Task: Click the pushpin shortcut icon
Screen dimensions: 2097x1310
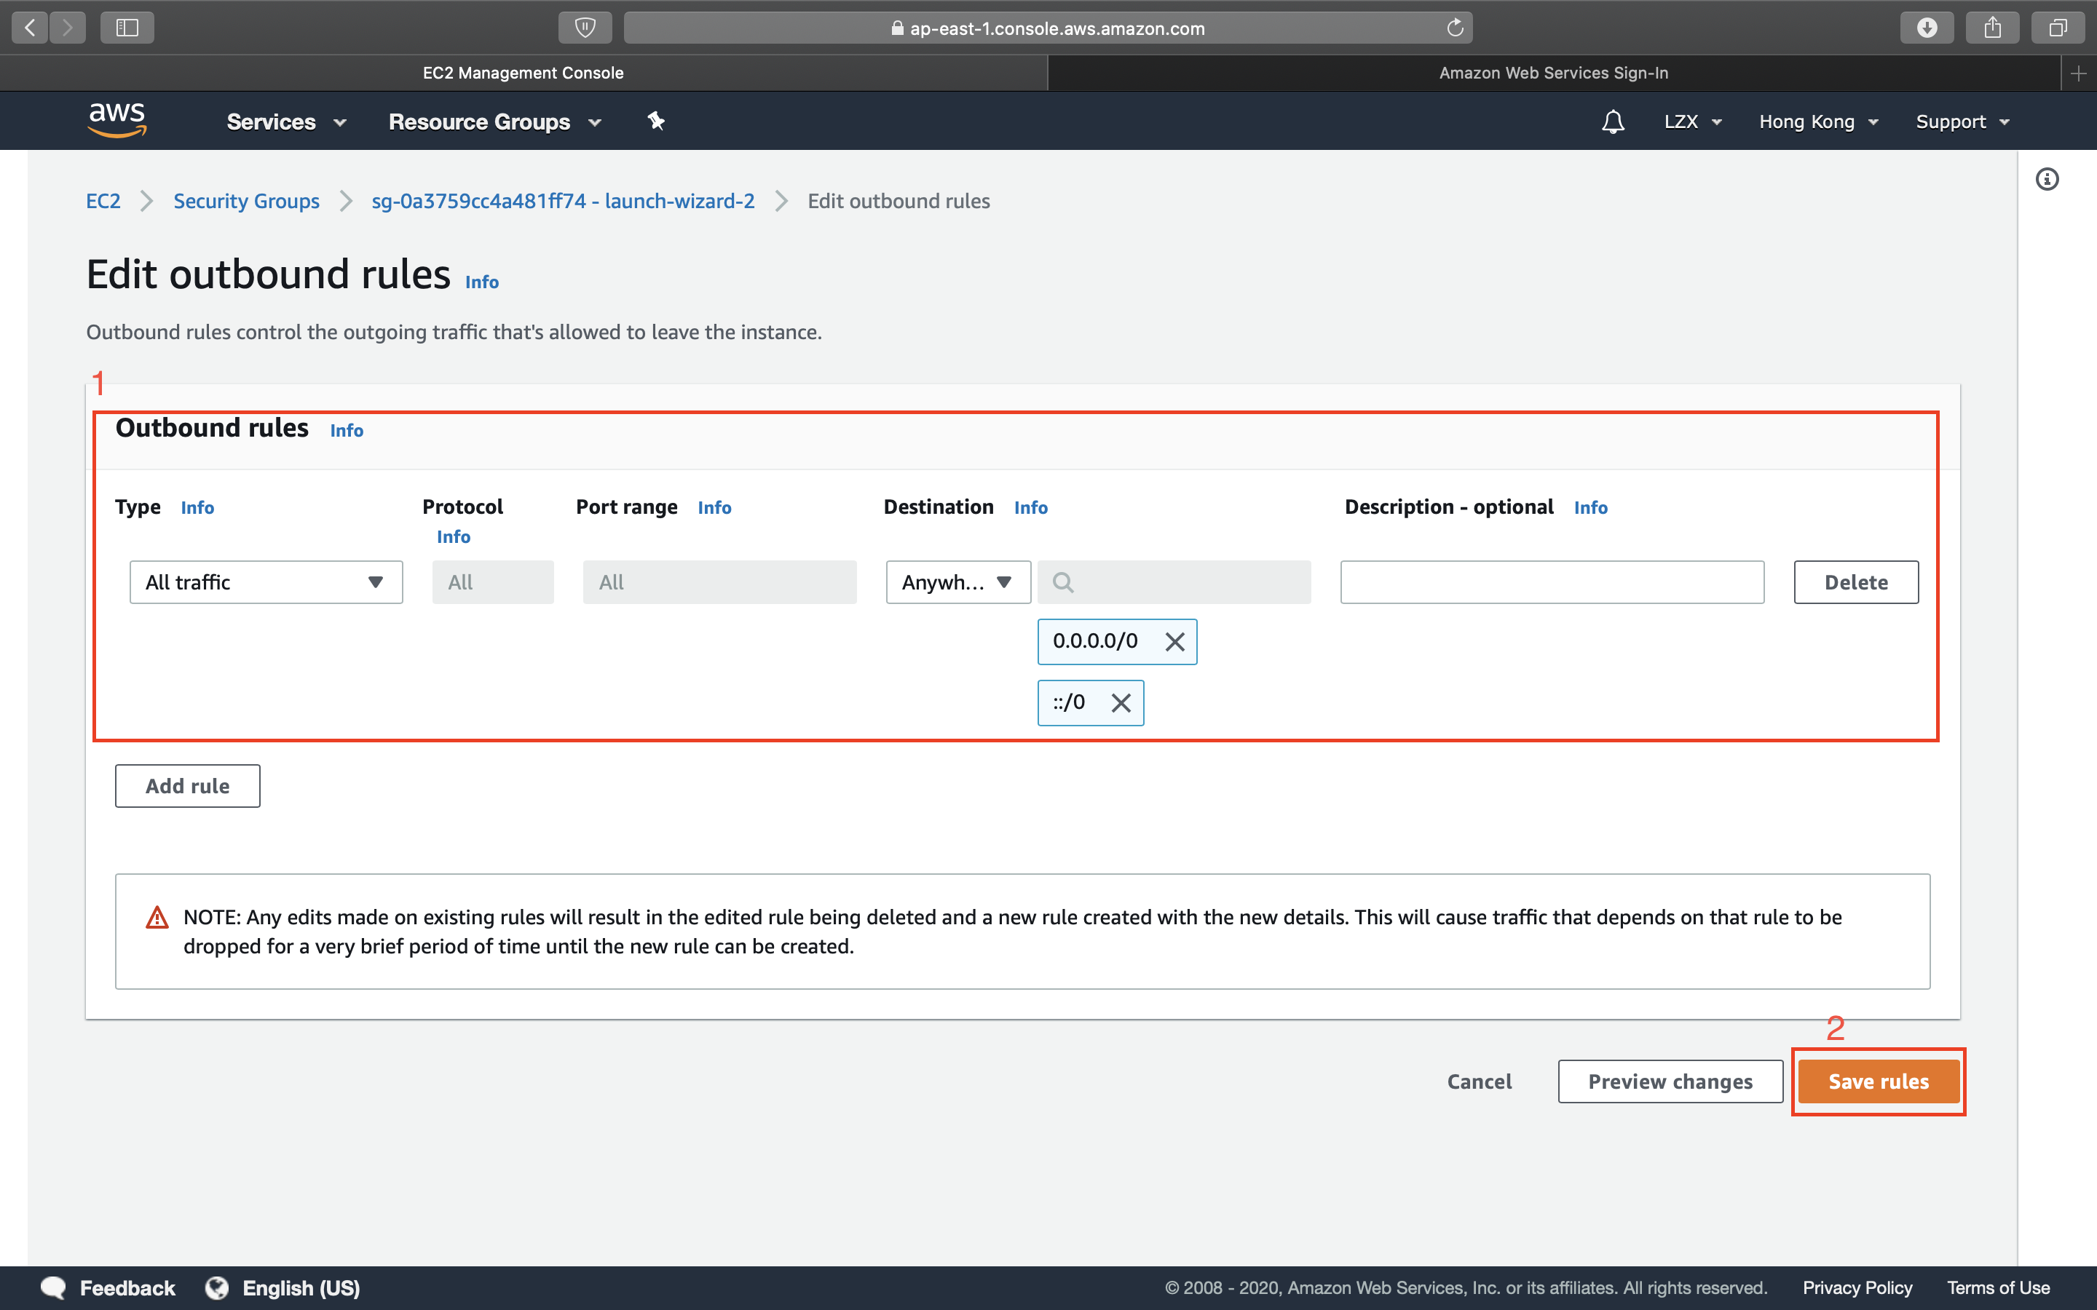Action: 656,122
